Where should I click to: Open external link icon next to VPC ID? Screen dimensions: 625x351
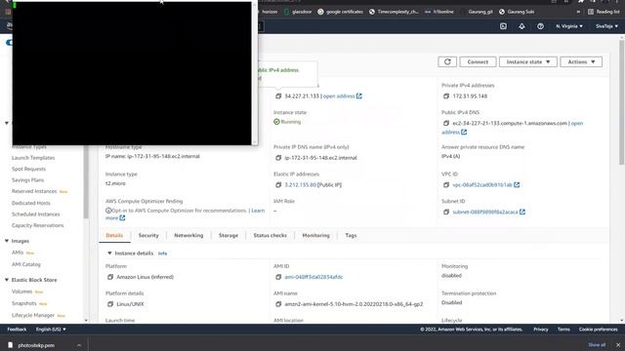tap(517, 184)
